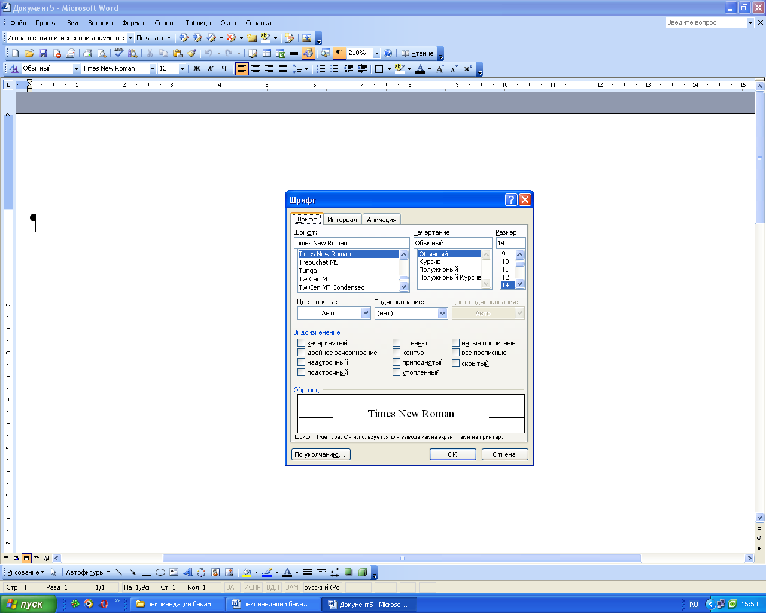766x613 pixels.
Task: Open the zoom 210% dropdown
Action: (376, 53)
